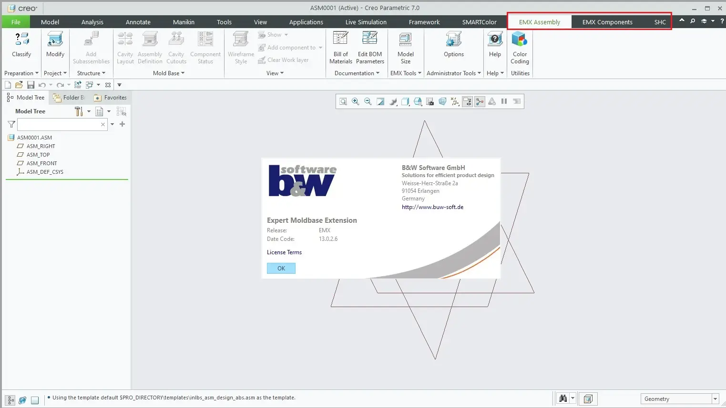Open the buw-soft.de website link
726x408 pixels.
pyautogui.click(x=432, y=207)
